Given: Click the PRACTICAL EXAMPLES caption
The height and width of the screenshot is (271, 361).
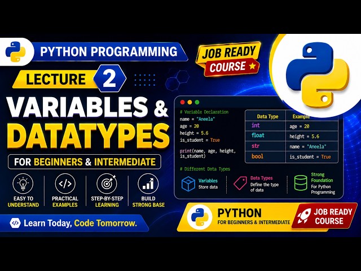Looking at the screenshot, I should coord(65,202).
